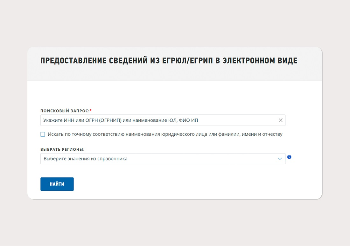
Task: Open the 'Выберите значения из справочника' combo box
Action: [x=163, y=159]
